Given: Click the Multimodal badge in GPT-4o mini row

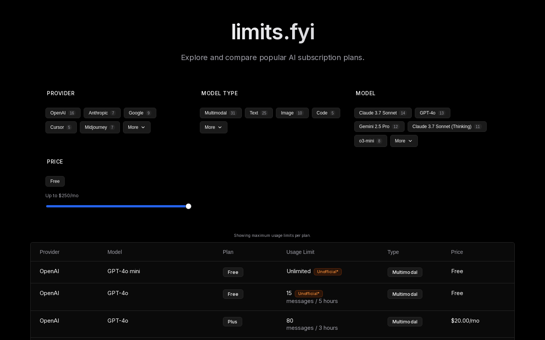Looking at the screenshot, I should pos(405,272).
